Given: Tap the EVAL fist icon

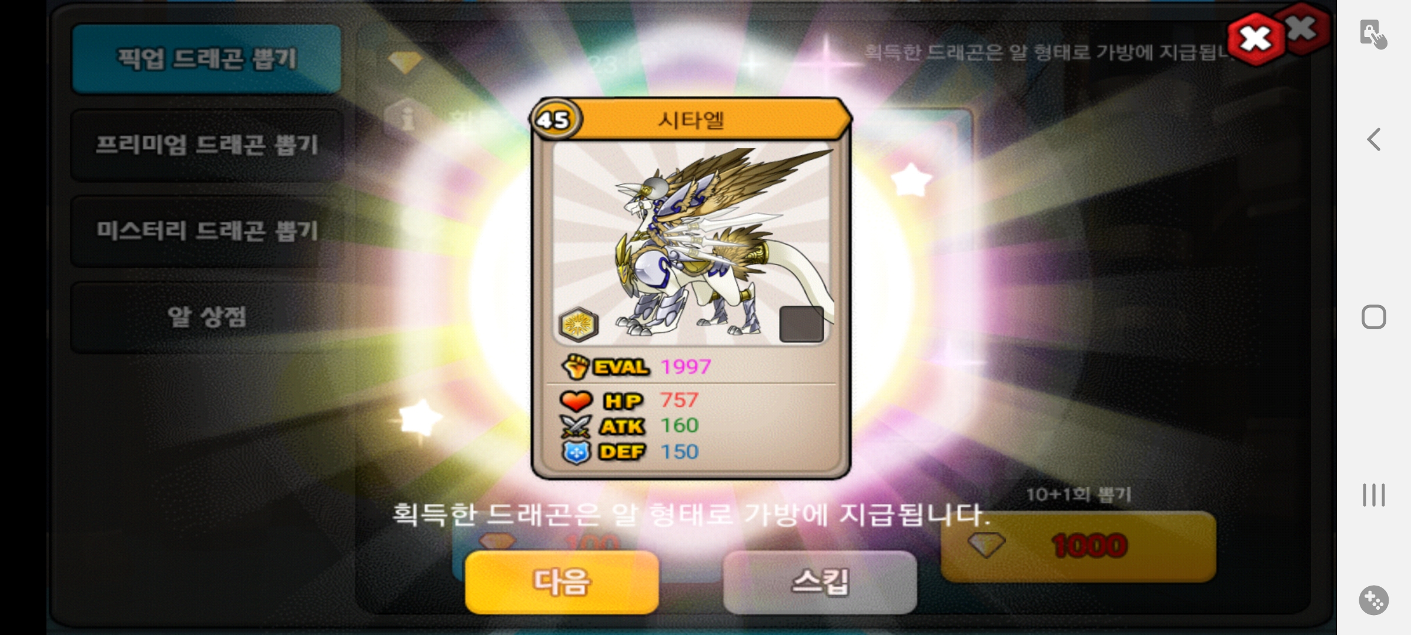Looking at the screenshot, I should (576, 367).
